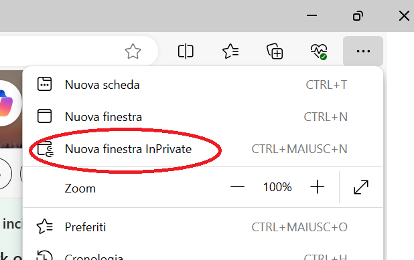The width and height of the screenshot is (414, 260).
Task: Click the Nuova scheda tab icon
Action: 44,84
